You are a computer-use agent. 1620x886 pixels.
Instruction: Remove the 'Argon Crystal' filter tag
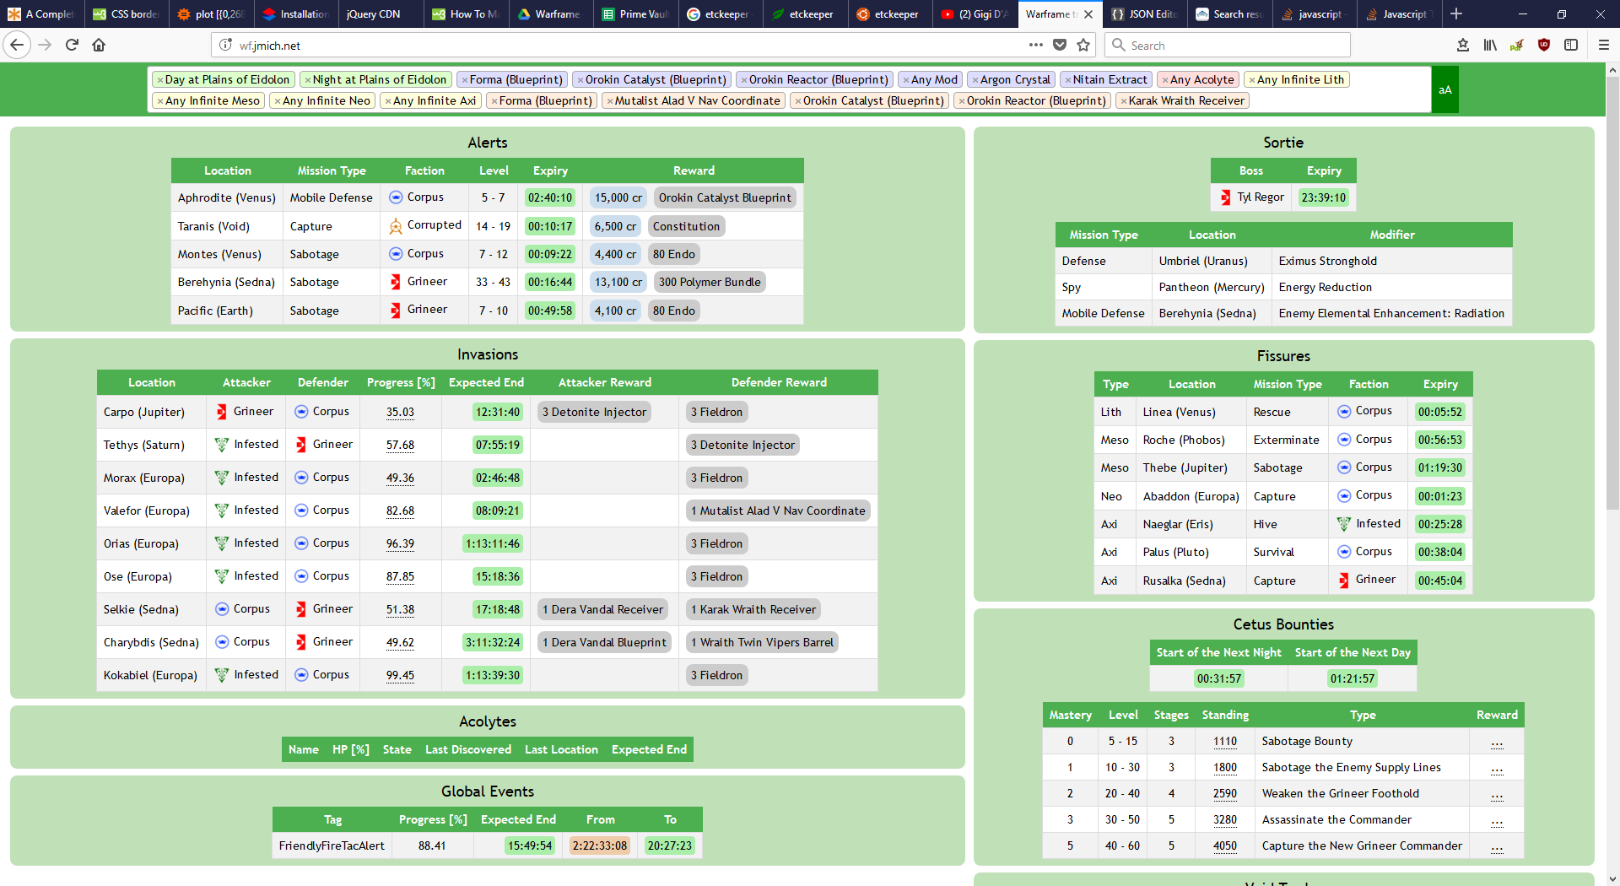pyautogui.click(x=975, y=80)
